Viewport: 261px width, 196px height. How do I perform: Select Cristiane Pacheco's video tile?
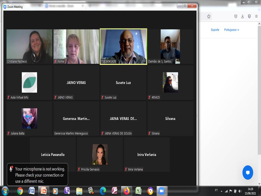click(29, 47)
